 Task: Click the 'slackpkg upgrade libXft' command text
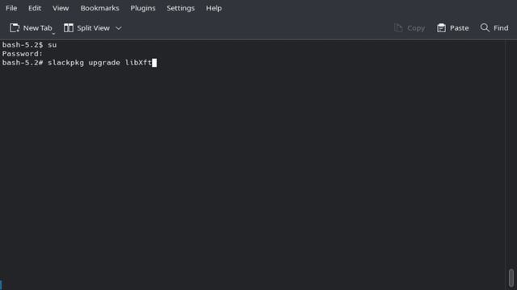pos(99,63)
